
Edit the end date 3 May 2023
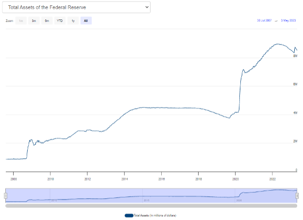tap(288, 20)
